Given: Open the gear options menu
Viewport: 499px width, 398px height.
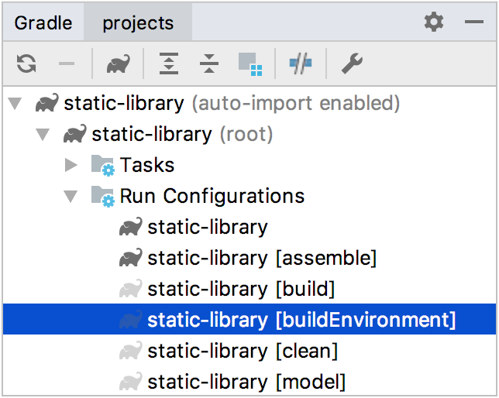Looking at the screenshot, I should tap(434, 22).
